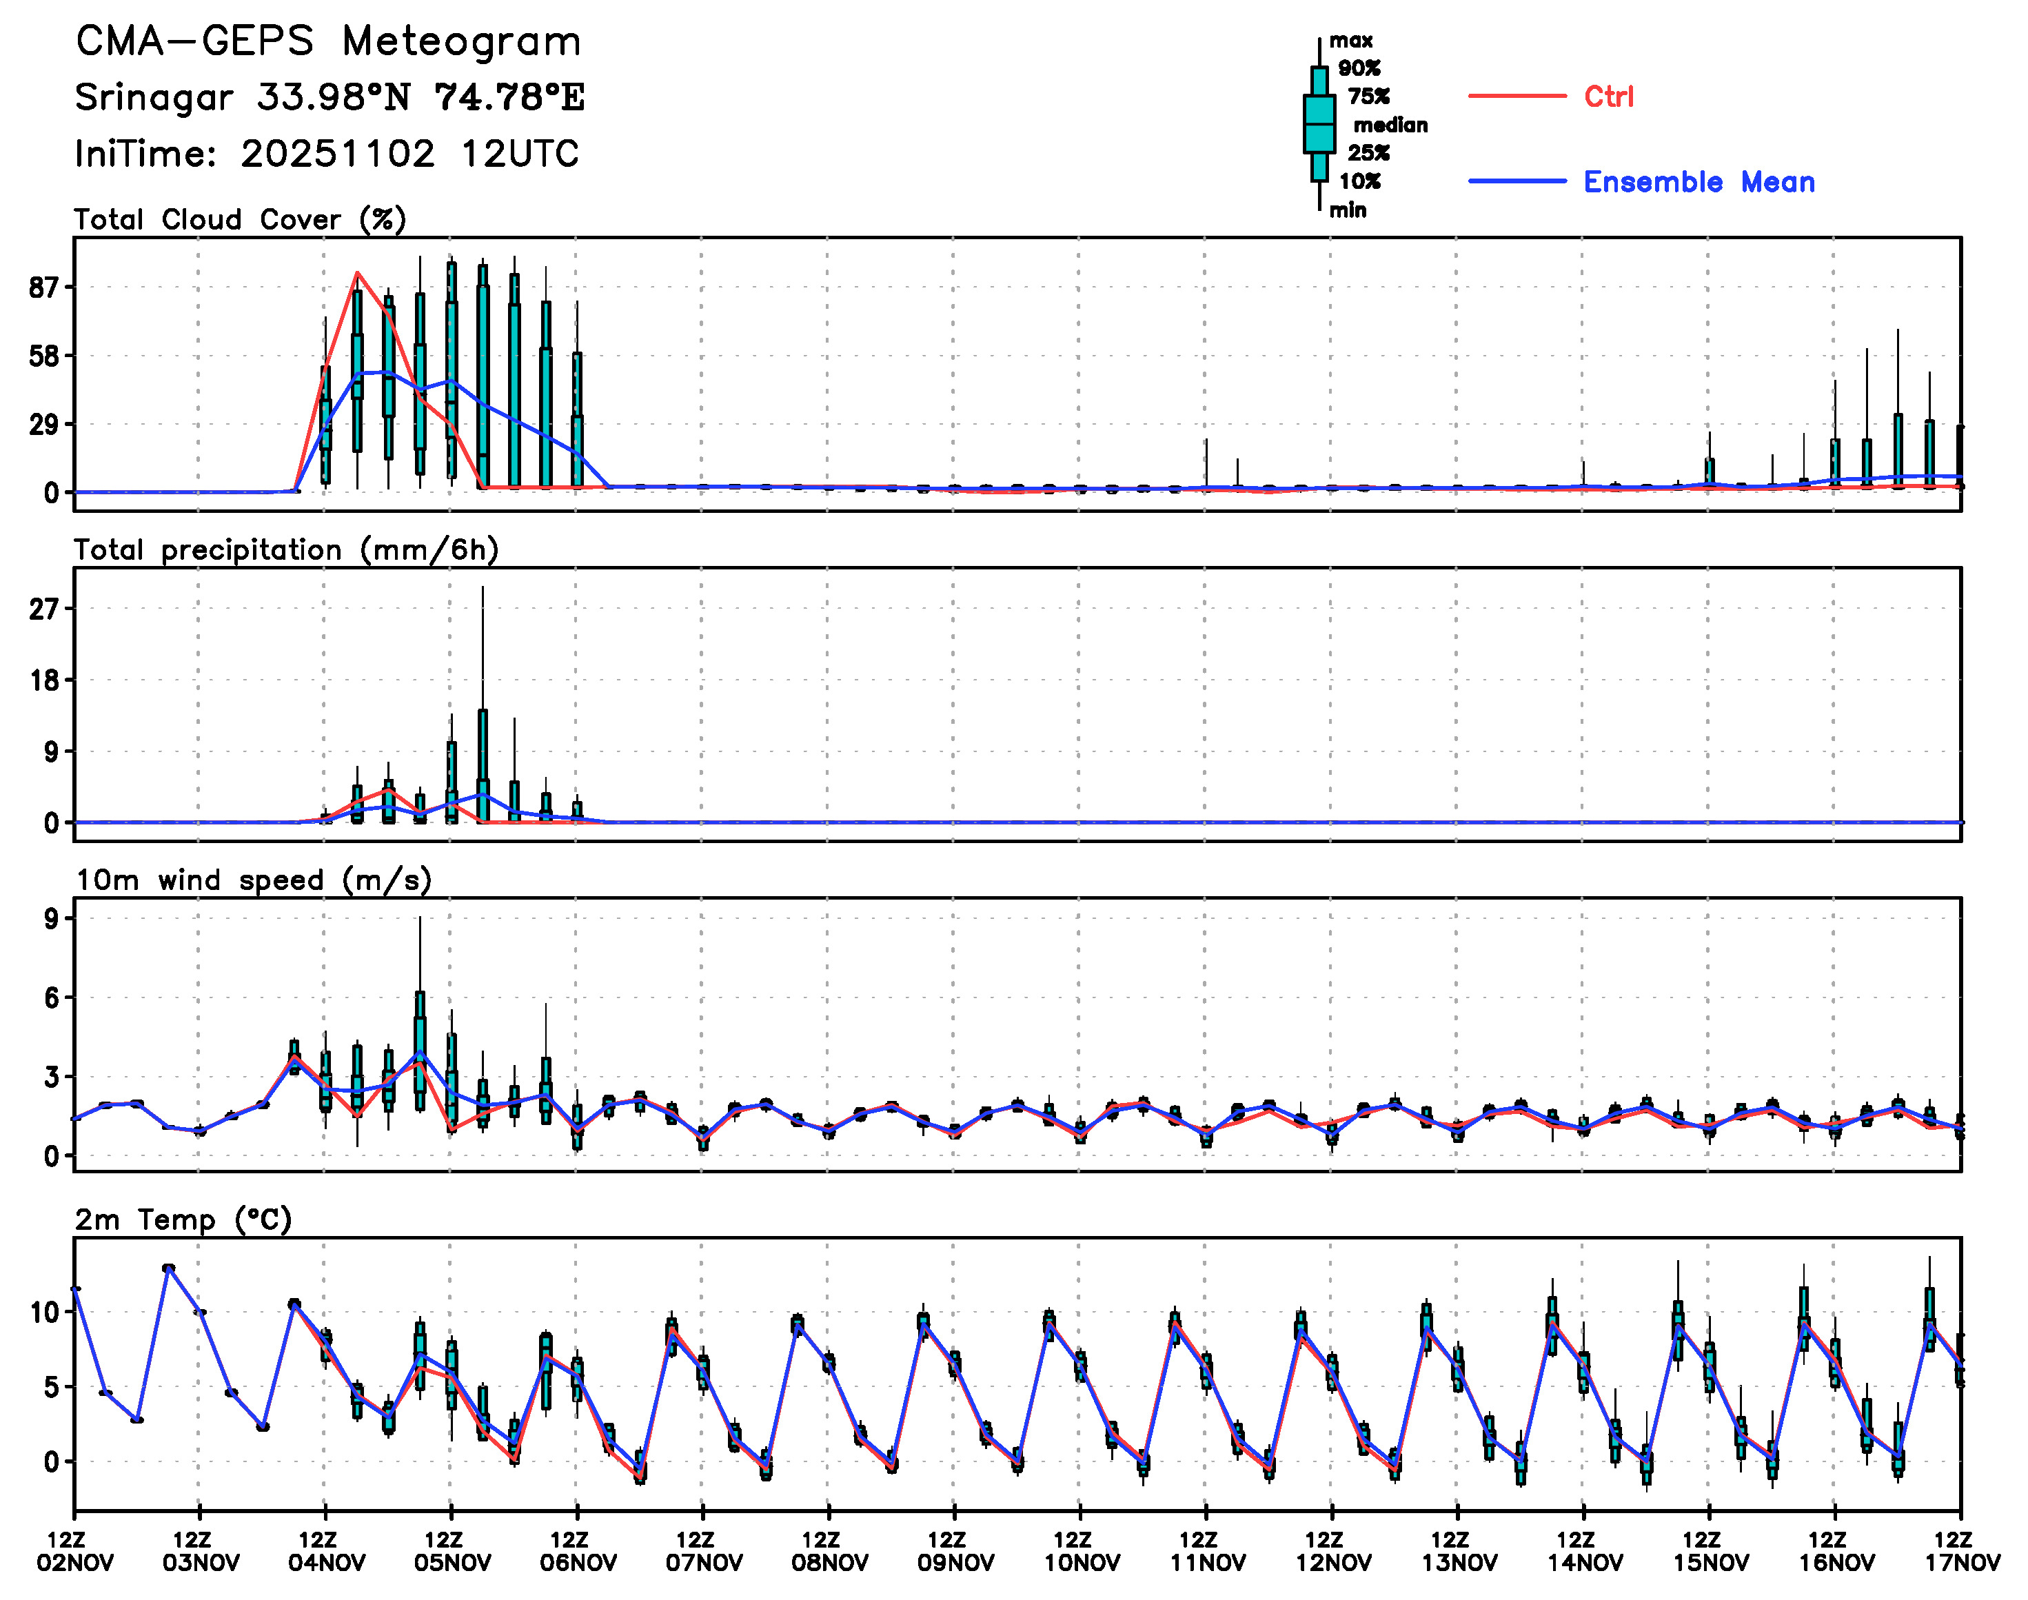The width and height of the screenshot is (2028, 1600).
Task: Click the median label in legend
Action: (x=1390, y=125)
